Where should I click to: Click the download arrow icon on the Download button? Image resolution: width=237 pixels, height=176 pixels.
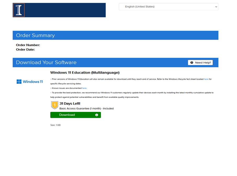(97, 115)
